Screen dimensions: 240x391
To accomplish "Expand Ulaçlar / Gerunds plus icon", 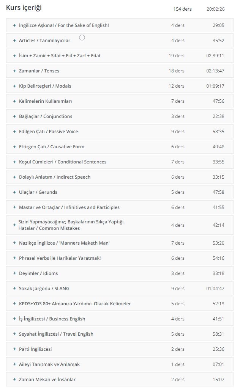I will pos(14,192).
